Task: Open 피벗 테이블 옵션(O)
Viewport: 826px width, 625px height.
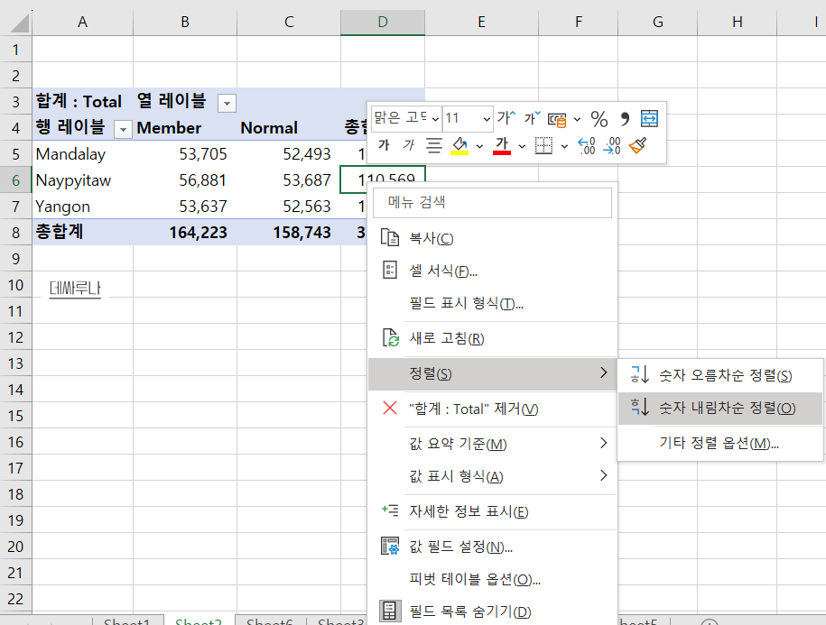Action: [492, 579]
